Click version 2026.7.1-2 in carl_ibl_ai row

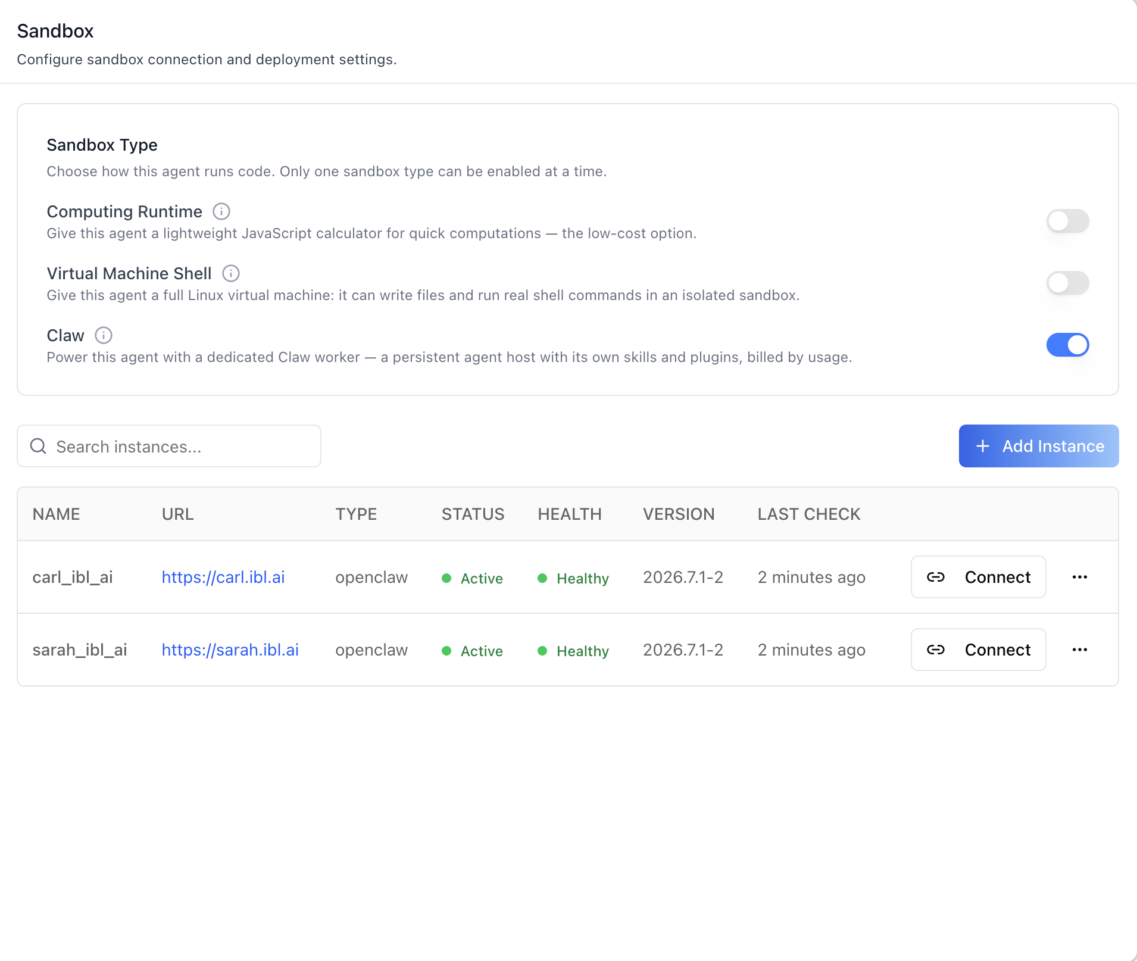pyautogui.click(x=683, y=577)
